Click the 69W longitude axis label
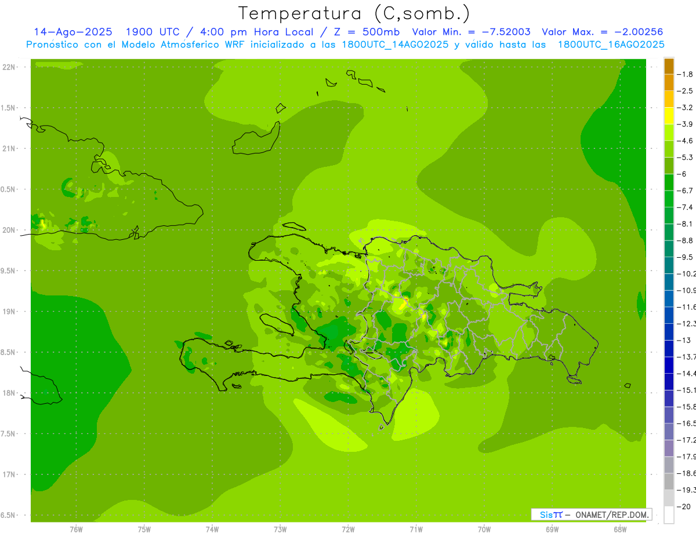Viewport: 696px width, 537px height. point(552,529)
